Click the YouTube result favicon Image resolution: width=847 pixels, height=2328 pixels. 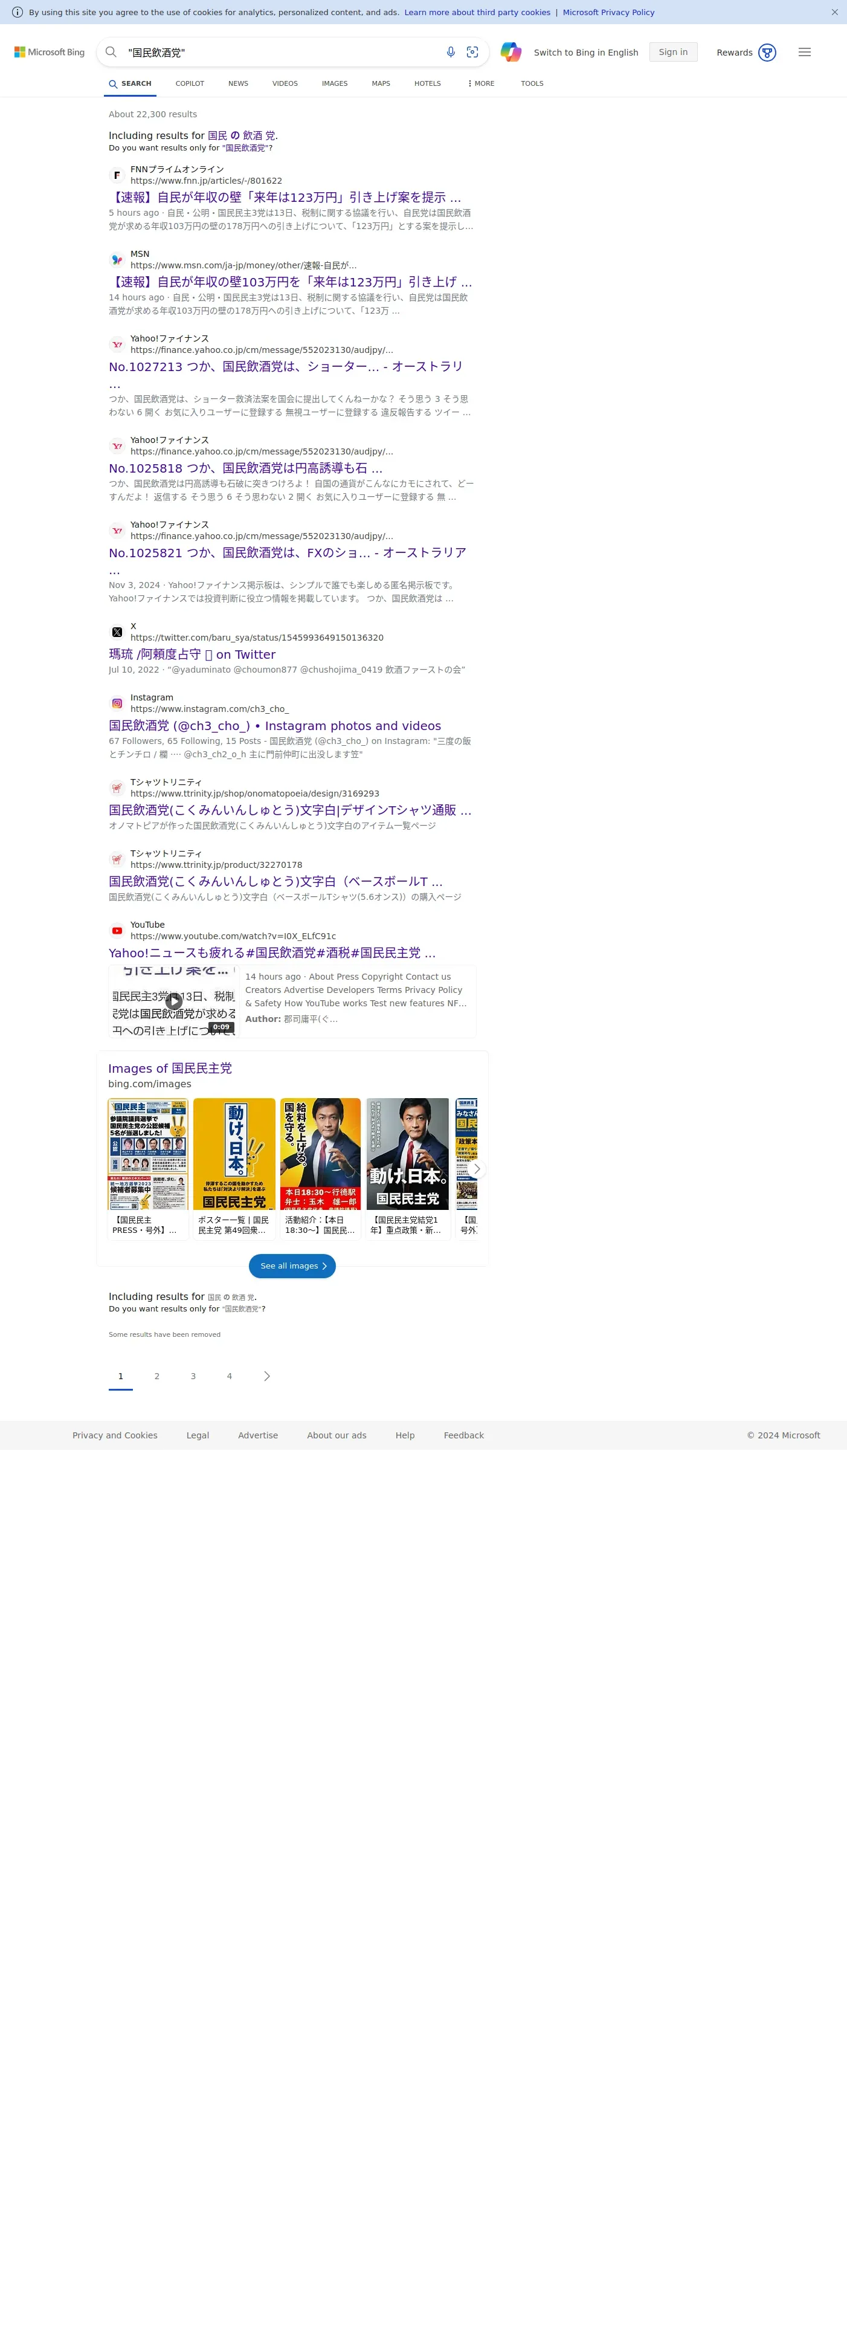[117, 931]
